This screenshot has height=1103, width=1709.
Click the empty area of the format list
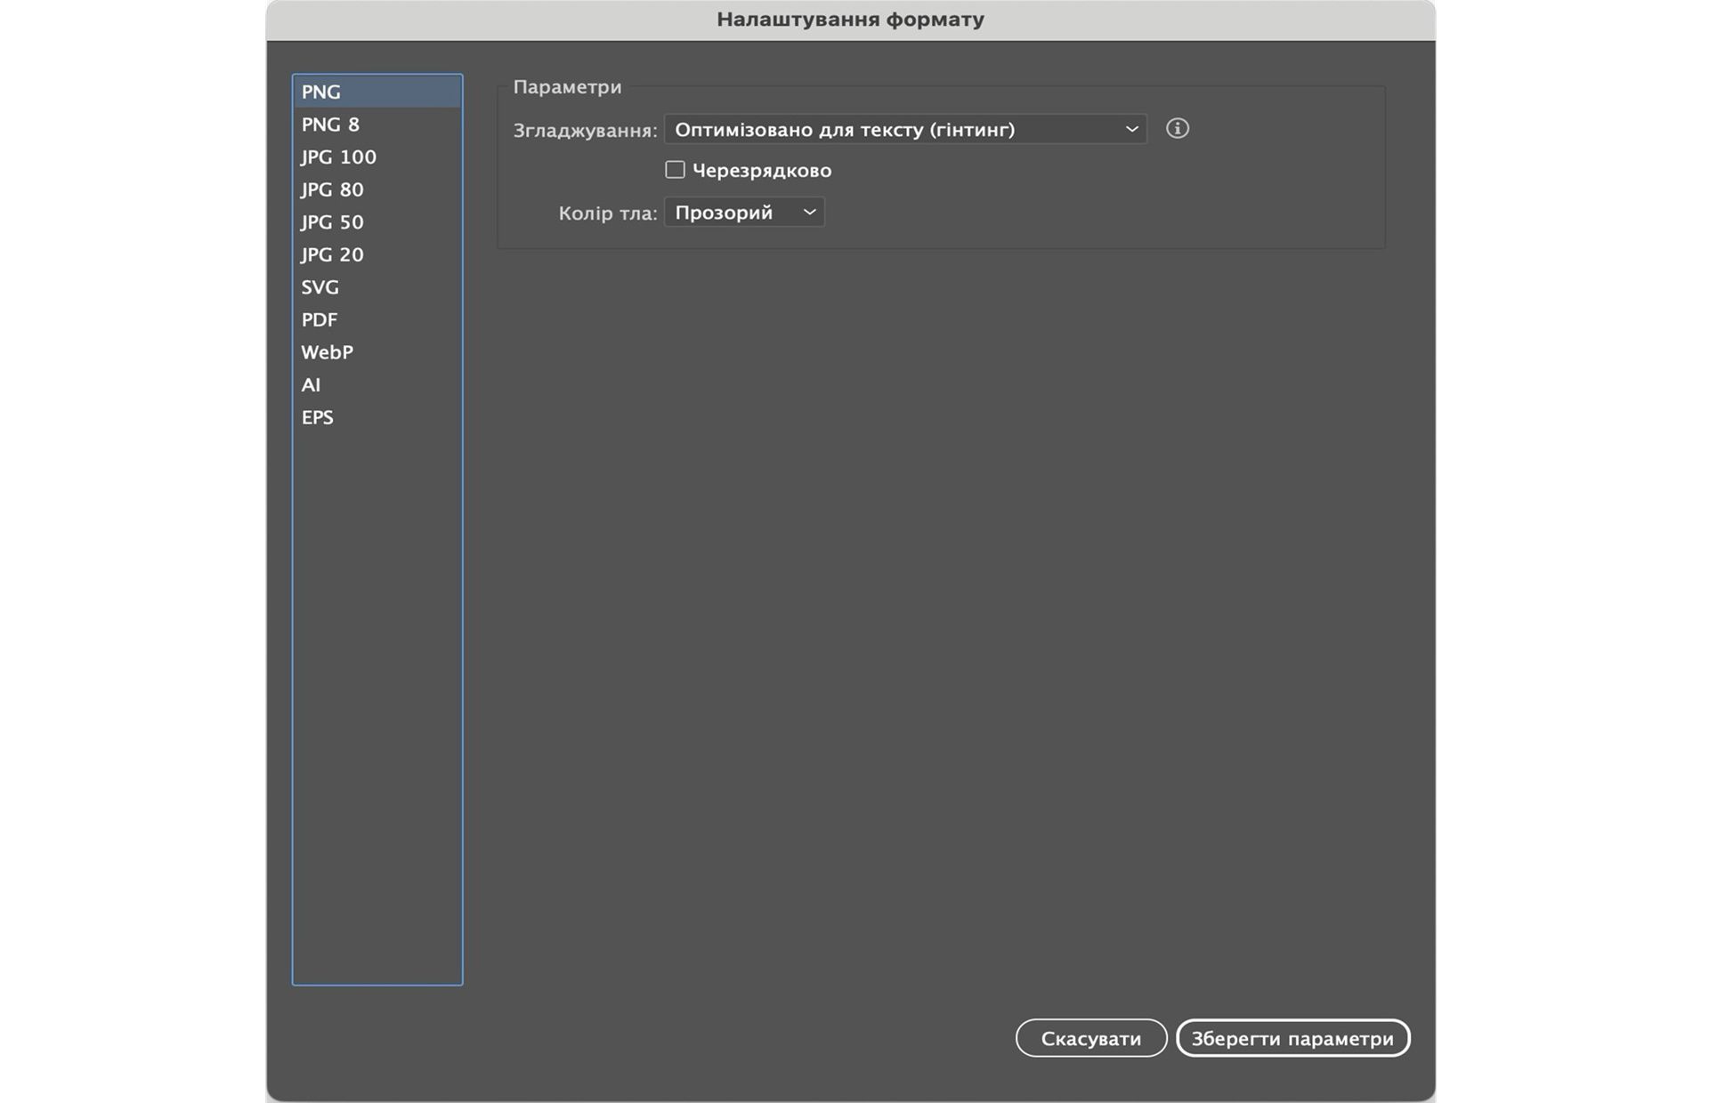coord(377,712)
